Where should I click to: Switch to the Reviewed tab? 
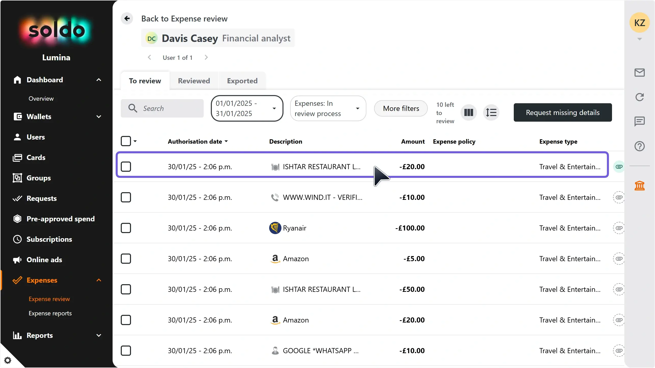[x=194, y=81]
